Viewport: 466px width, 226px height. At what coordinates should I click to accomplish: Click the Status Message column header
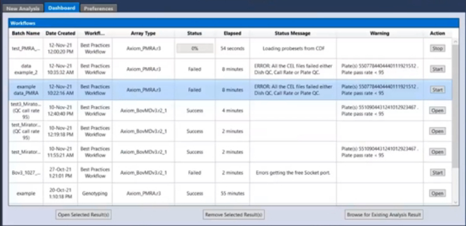[292, 33]
